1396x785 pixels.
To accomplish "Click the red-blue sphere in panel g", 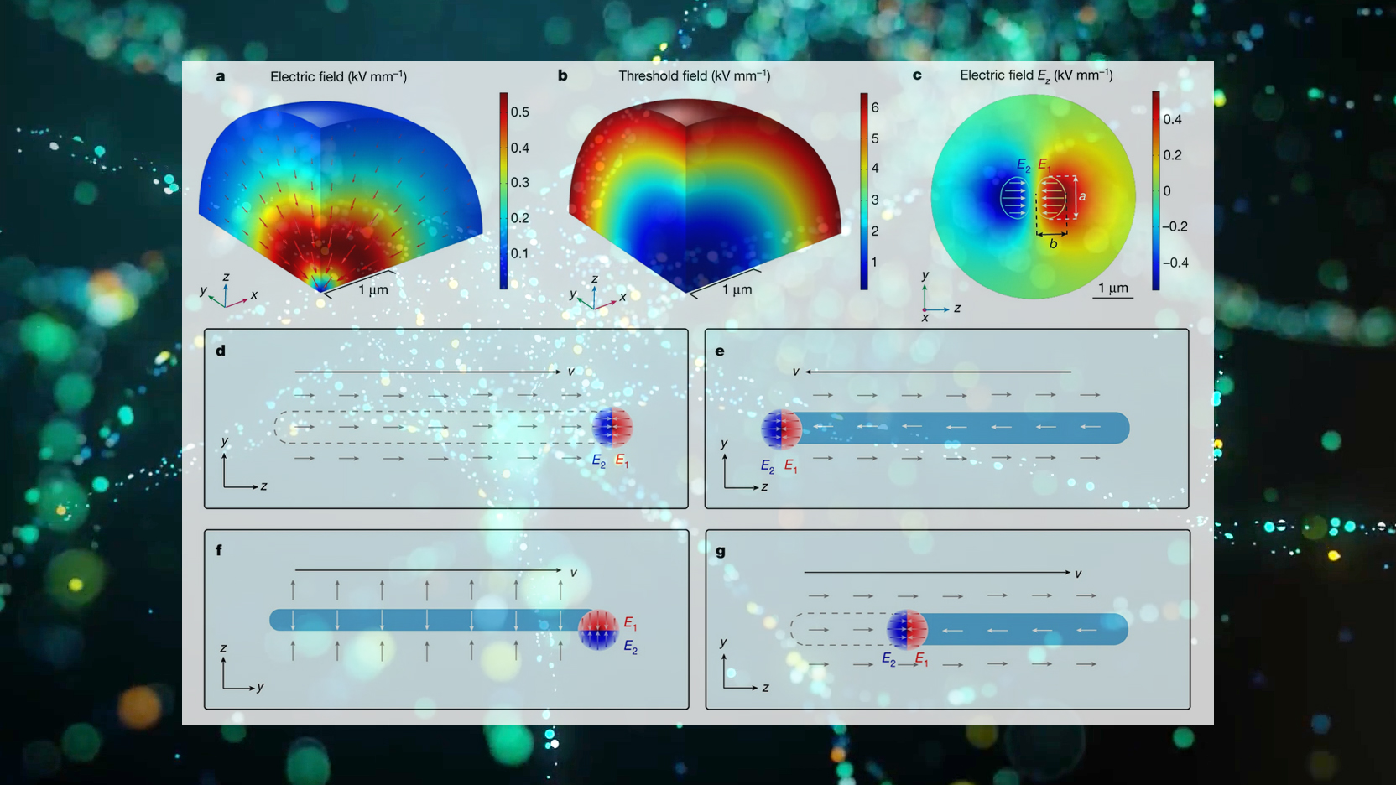I will (907, 629).
